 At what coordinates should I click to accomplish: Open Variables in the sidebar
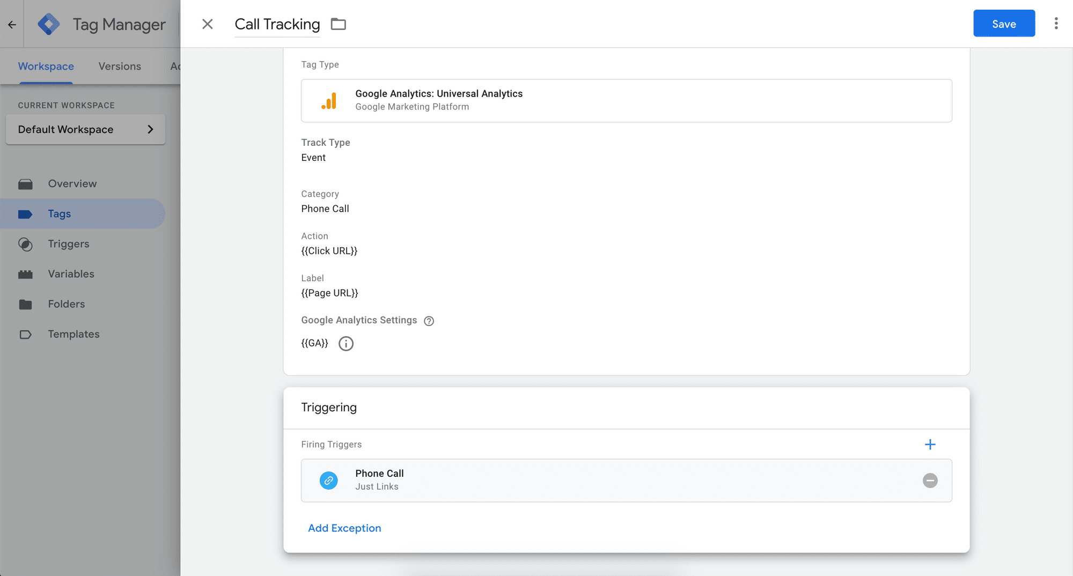83,274
